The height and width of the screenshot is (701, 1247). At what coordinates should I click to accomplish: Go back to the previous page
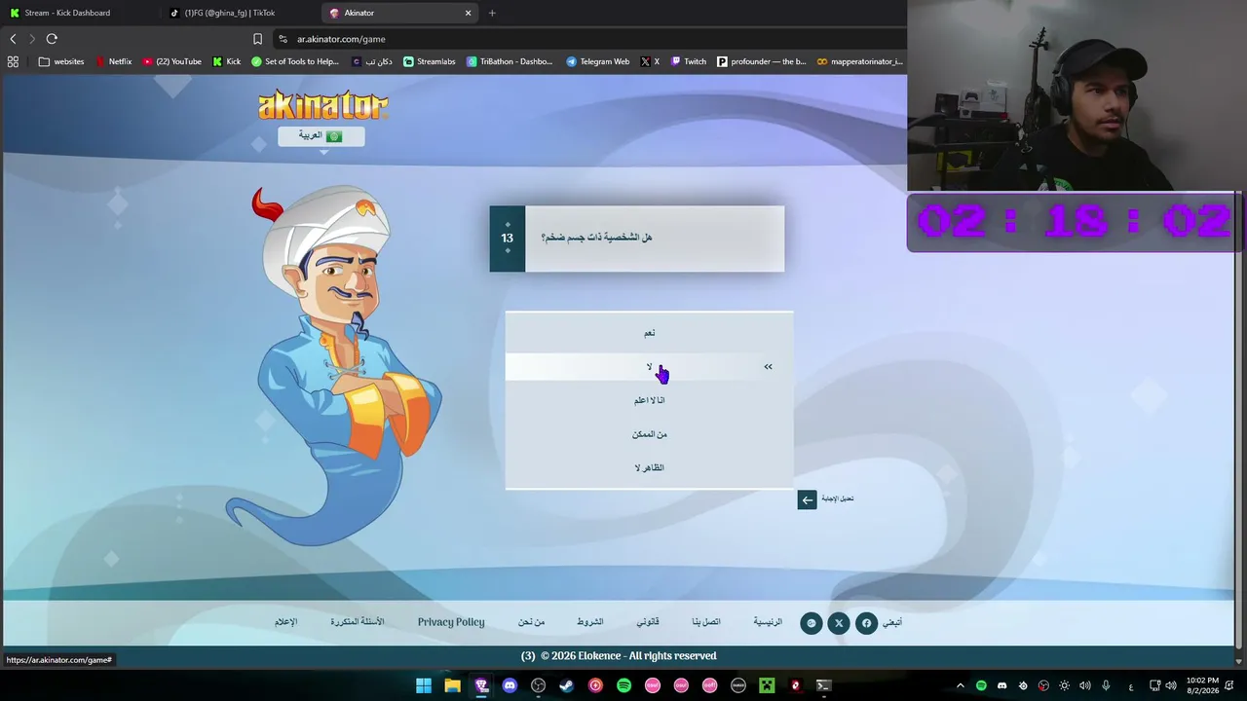tap(13, 39)
